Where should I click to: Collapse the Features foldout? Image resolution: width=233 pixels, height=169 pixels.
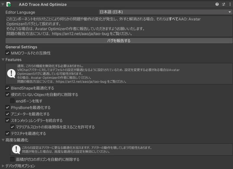pyautogui.click(x=3, y=59)
